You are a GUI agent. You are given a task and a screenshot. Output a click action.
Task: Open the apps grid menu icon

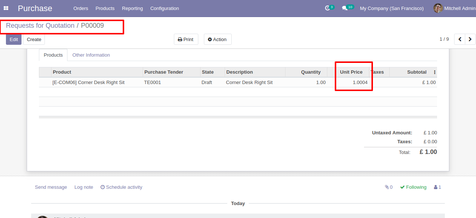(x=6, y=8)
